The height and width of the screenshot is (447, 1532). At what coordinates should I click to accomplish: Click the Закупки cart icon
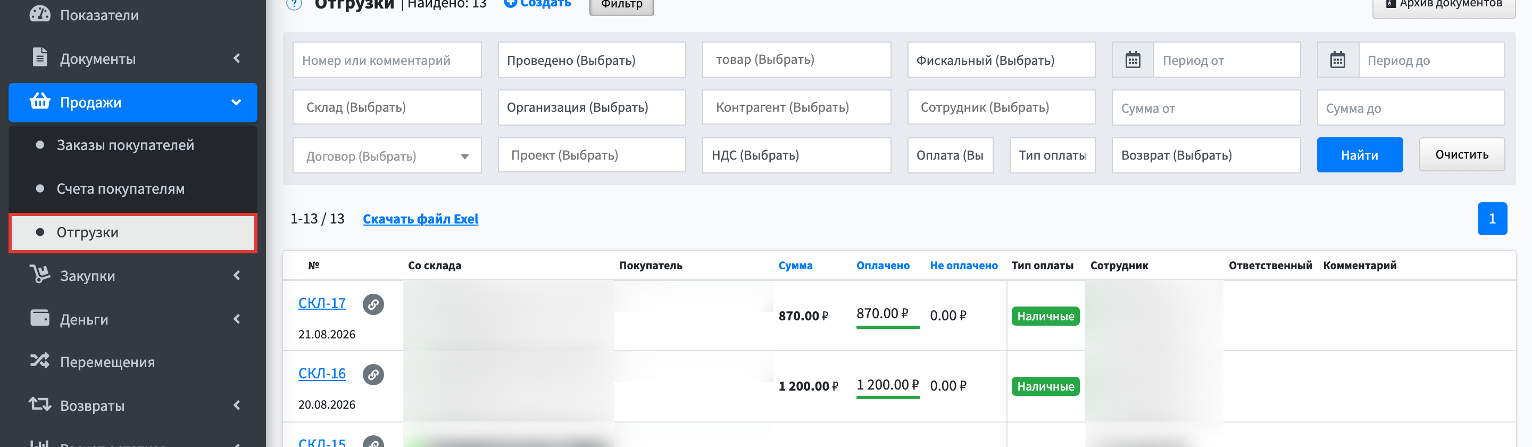pyautogui.click(x=40, y=275)
